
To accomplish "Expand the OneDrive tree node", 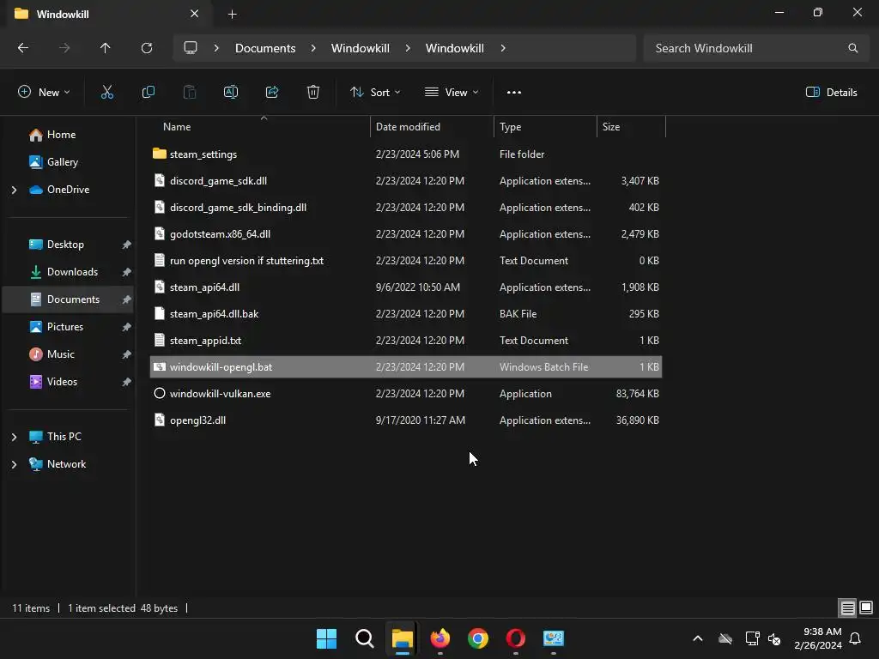I will tap(14, 190).
